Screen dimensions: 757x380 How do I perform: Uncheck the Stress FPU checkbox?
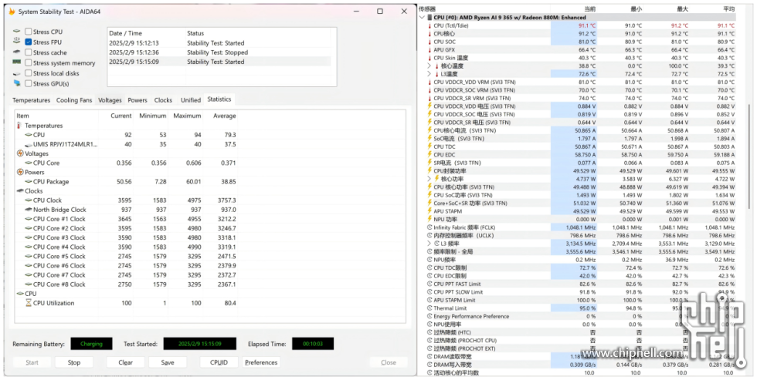coord(29,42)
